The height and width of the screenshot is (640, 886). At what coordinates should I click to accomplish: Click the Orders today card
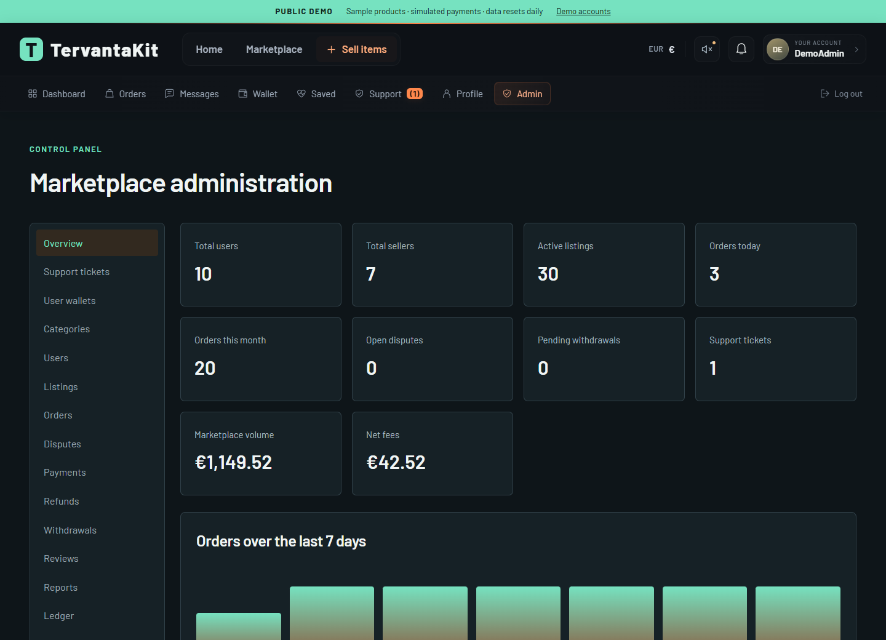click(776, 265)
